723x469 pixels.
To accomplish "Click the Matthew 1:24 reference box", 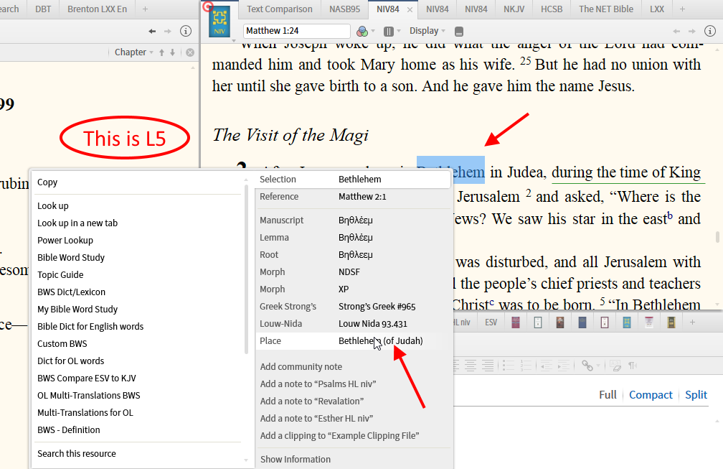I will [296, 31].
